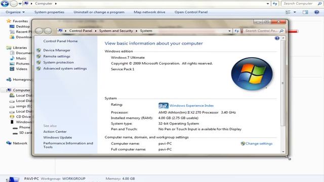Screen dimensions: 324x182
Task: Click the 3.7 rating badge
Action: point(163,106)
